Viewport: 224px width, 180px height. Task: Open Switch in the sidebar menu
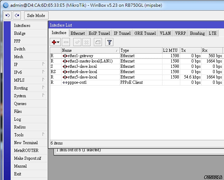pos(29,49)
